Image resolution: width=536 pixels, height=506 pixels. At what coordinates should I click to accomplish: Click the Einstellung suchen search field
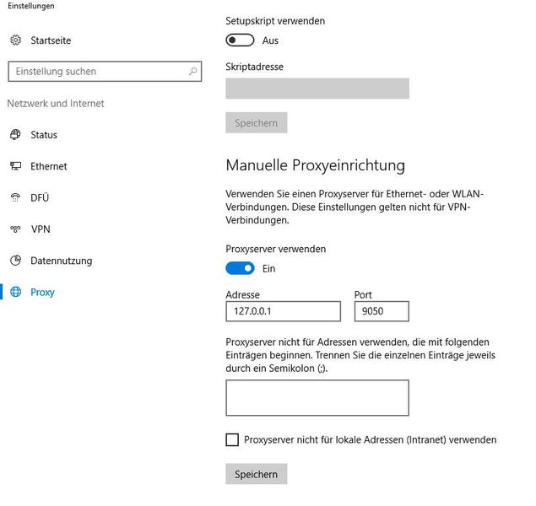(105, 72)
